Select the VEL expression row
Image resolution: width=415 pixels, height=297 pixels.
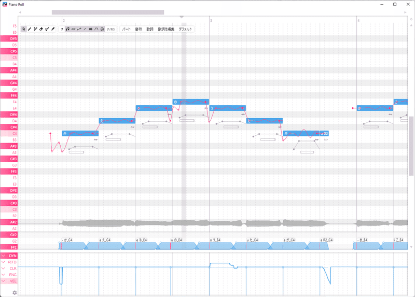pyautogui.click(x=9, y=281)
